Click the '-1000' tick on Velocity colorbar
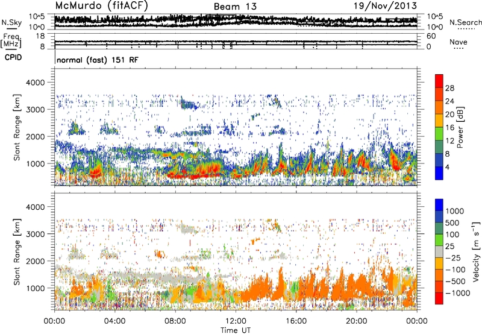482x334 pixels. 458,293
